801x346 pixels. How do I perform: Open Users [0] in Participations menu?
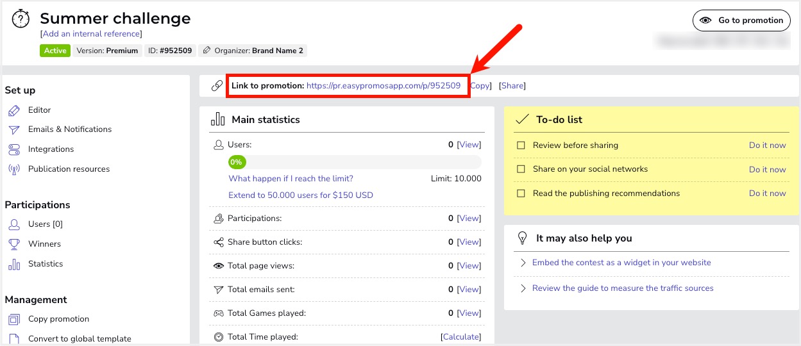[45, 224]
